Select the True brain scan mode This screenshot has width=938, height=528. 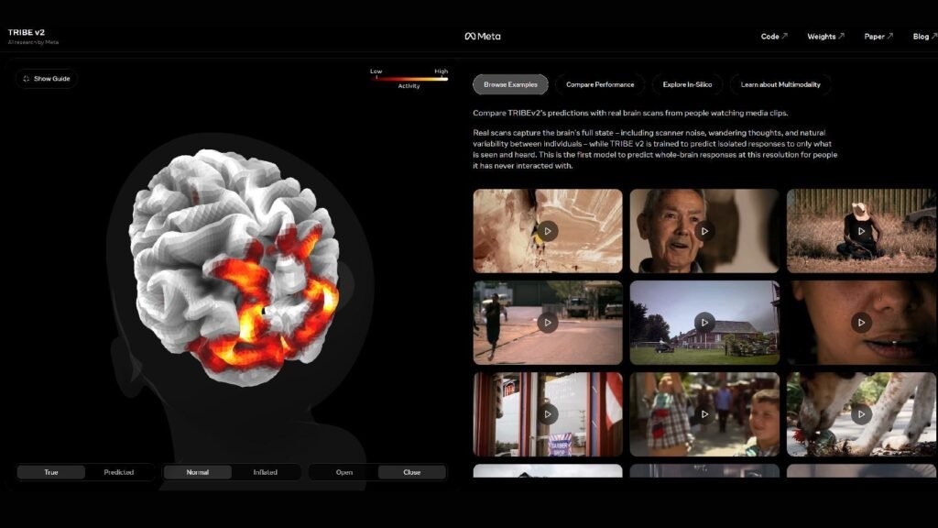pyautogui.click(x=50, y=472)
